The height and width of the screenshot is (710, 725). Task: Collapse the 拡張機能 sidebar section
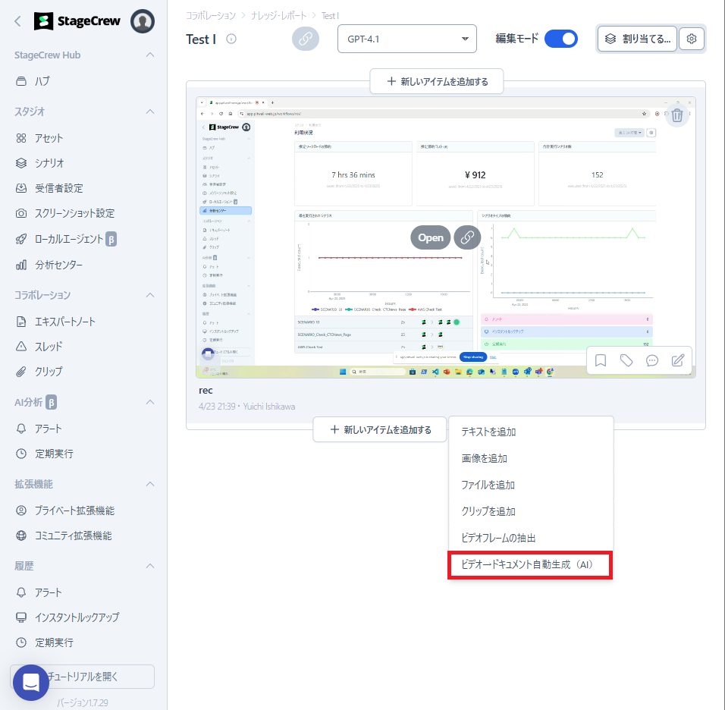point(150,484)
